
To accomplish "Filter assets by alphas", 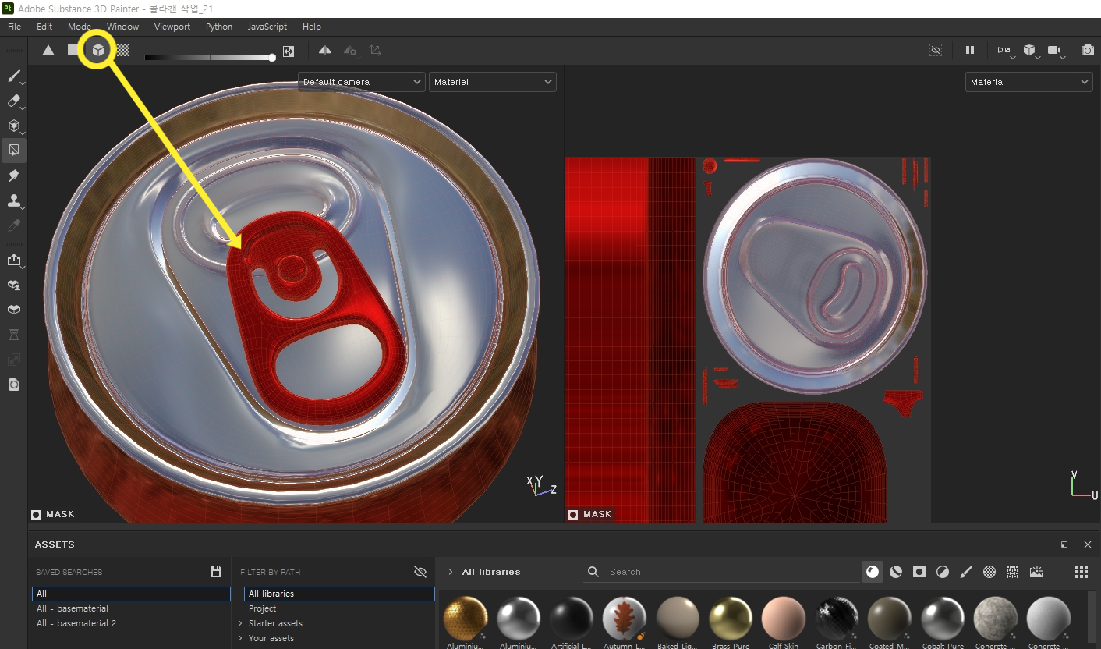I will 989,572.
